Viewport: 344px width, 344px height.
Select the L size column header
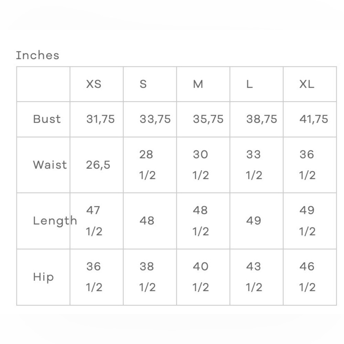point(249,84)
